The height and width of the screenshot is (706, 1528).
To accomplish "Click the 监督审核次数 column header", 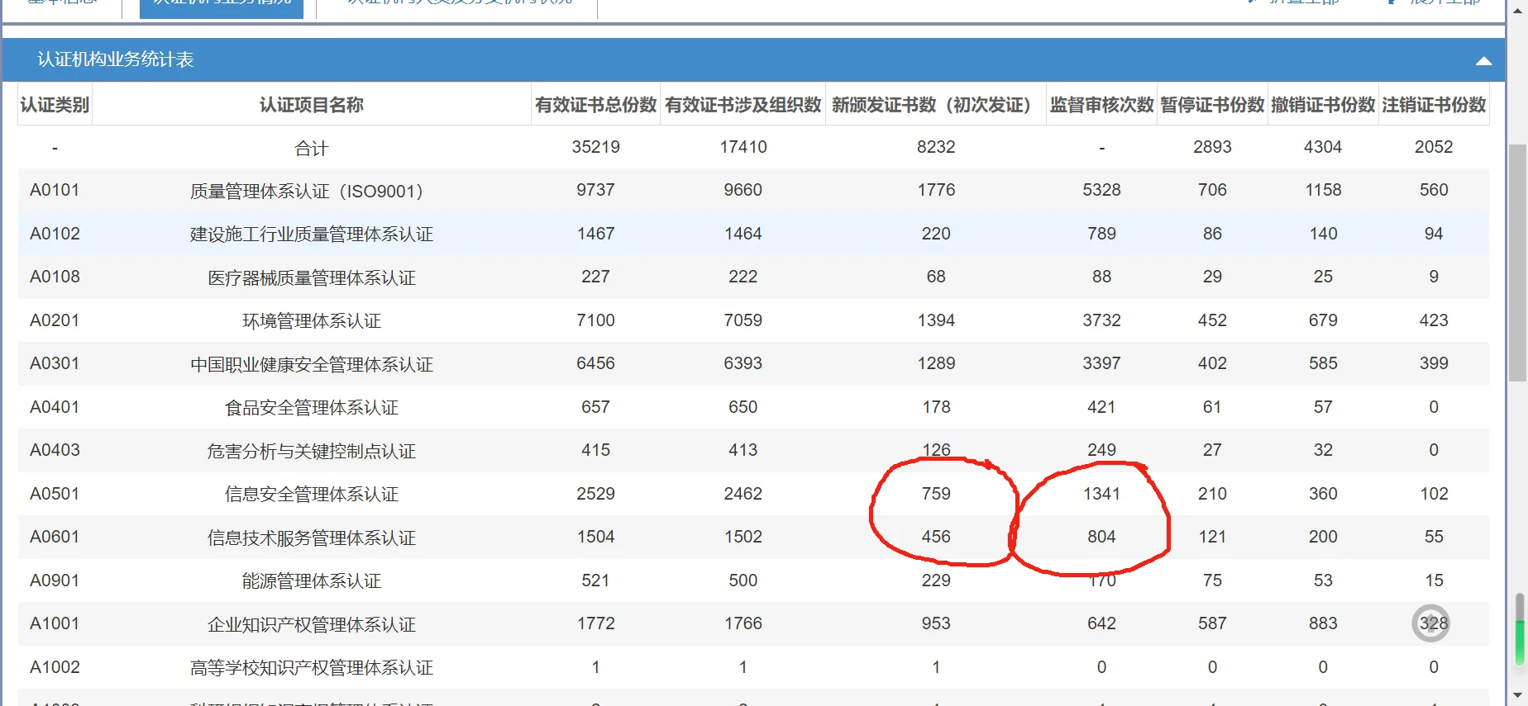I will point(1101,105).
